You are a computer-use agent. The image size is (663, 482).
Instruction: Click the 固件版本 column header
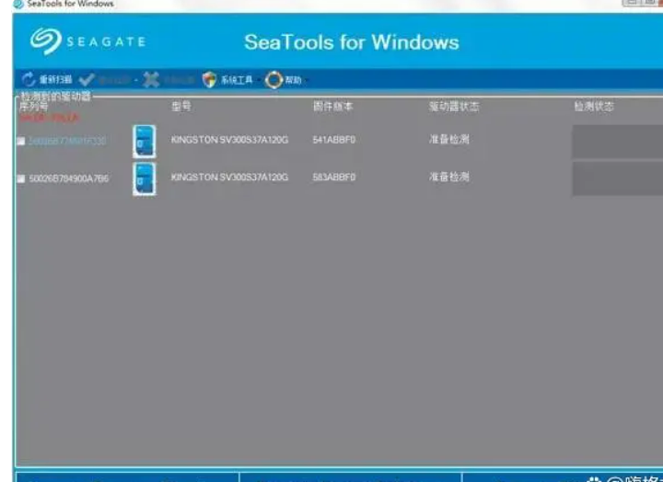(332, 107)
